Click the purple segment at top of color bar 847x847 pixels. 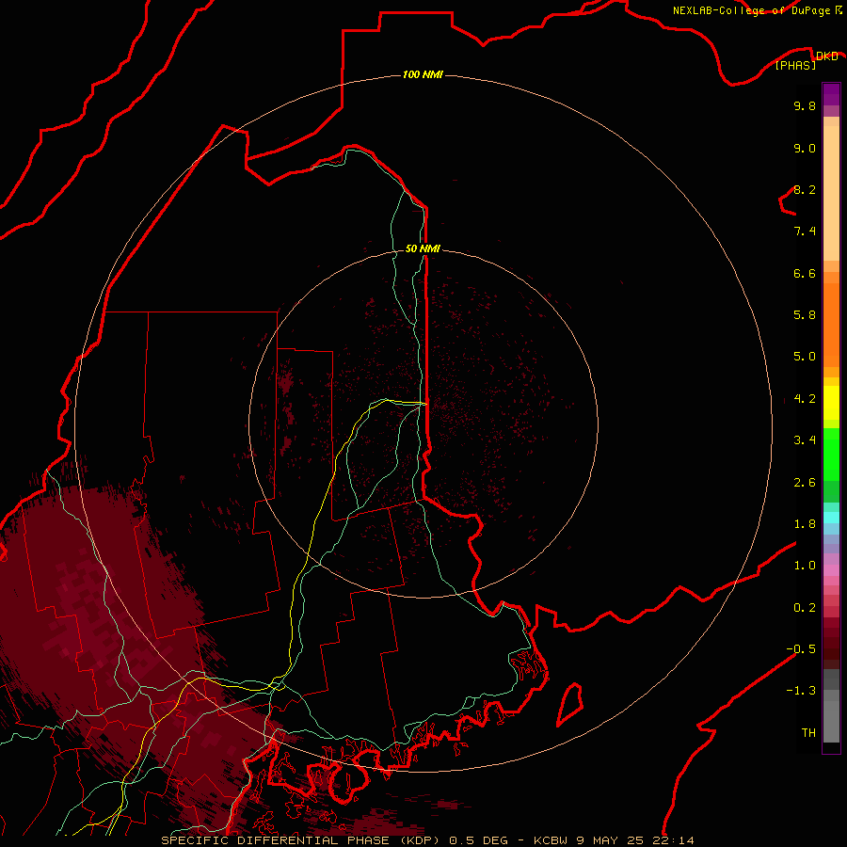(831, 94)
